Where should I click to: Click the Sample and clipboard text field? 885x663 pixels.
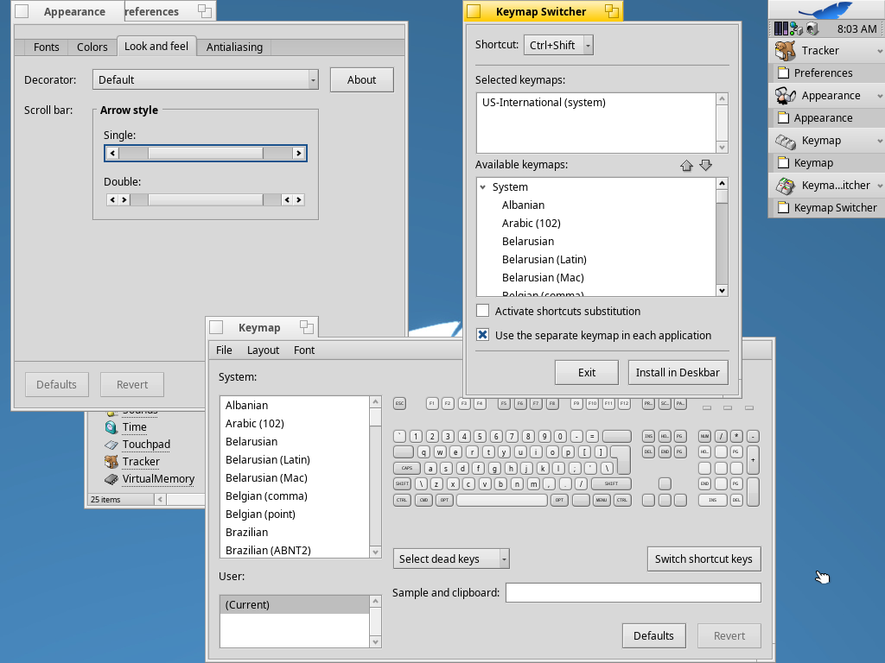[634, 592]
